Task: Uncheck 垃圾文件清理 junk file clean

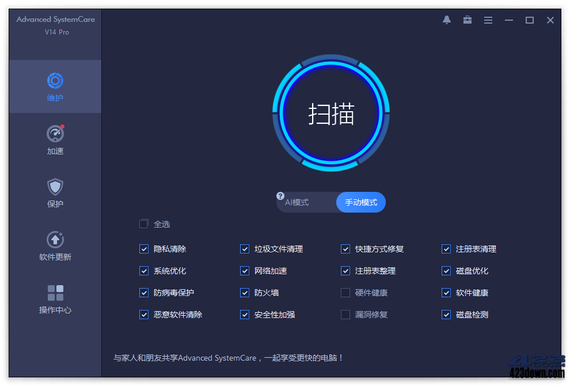Action: [x=245, y=249]
